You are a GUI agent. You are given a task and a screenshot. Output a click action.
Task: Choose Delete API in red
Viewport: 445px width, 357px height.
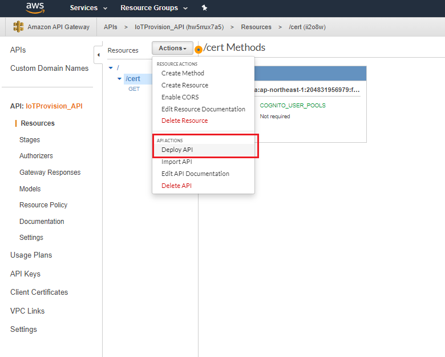[176, 186]
